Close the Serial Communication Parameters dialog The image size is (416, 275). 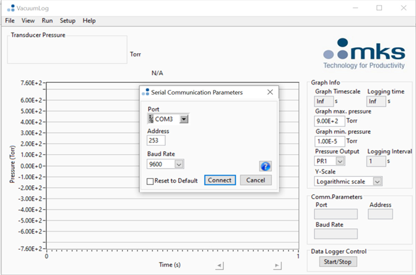(270, 92)
